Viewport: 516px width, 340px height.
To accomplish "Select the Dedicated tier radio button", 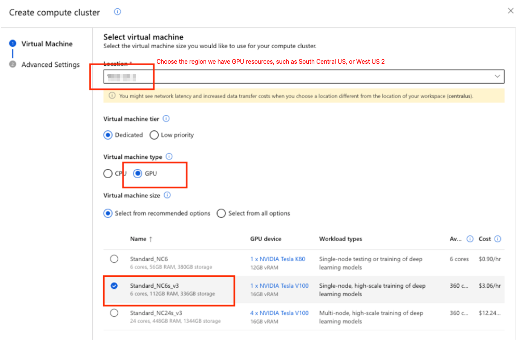I will pos(108,135).
